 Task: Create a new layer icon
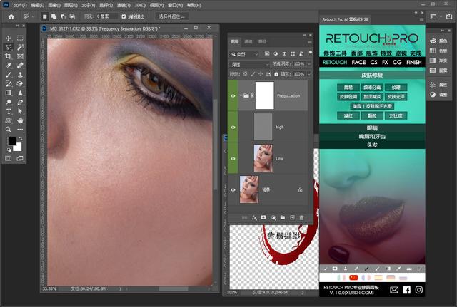tap(292, 217)
